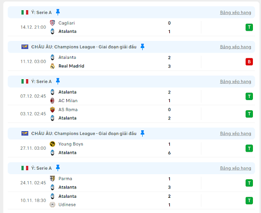Click the red B loss badge
Viewport: 261px width, 213px height.
pyautogui.click(x=249, y=62)
